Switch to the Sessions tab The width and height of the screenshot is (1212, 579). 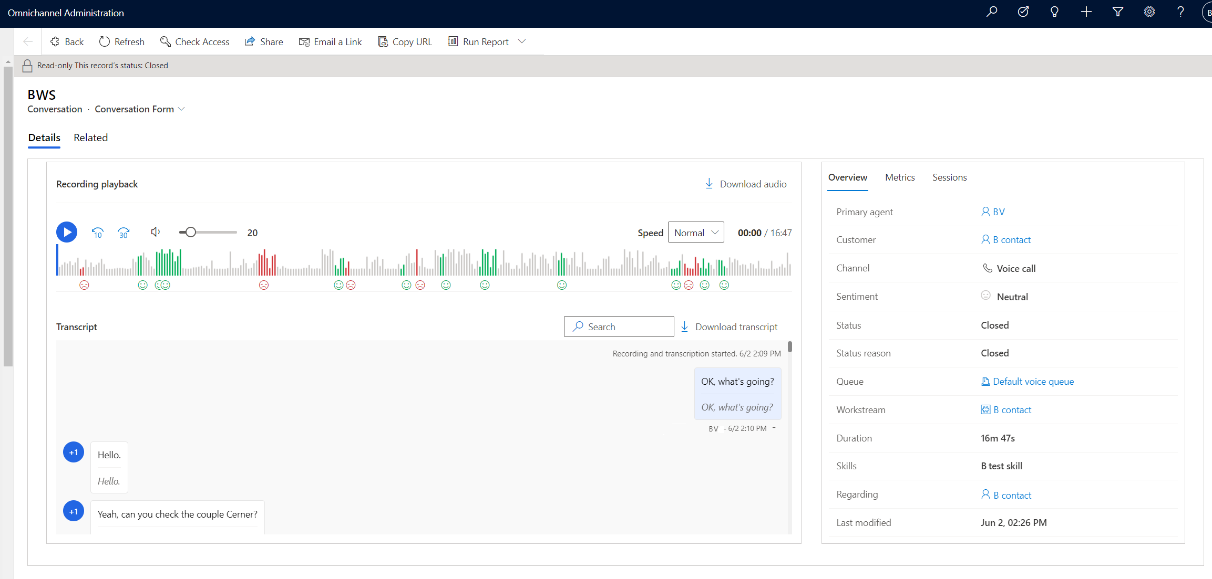pyautogui.click(x=949, y=177)
